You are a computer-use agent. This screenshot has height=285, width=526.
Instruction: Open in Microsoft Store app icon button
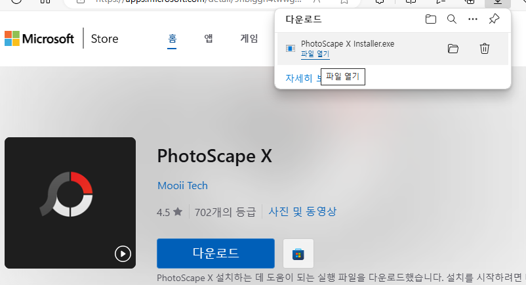tap(298, 253)
